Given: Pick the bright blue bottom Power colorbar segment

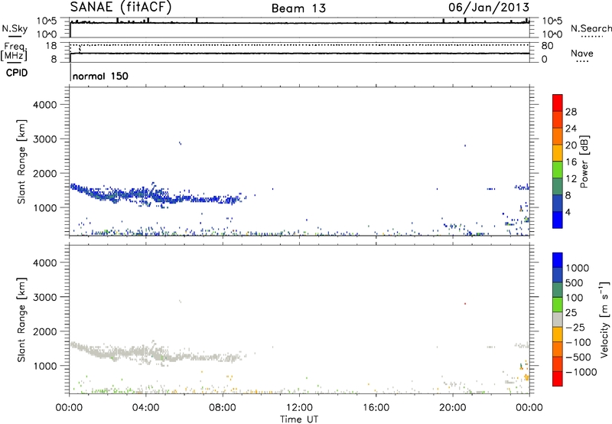Looking at the screenshot, I should [558, 220].
